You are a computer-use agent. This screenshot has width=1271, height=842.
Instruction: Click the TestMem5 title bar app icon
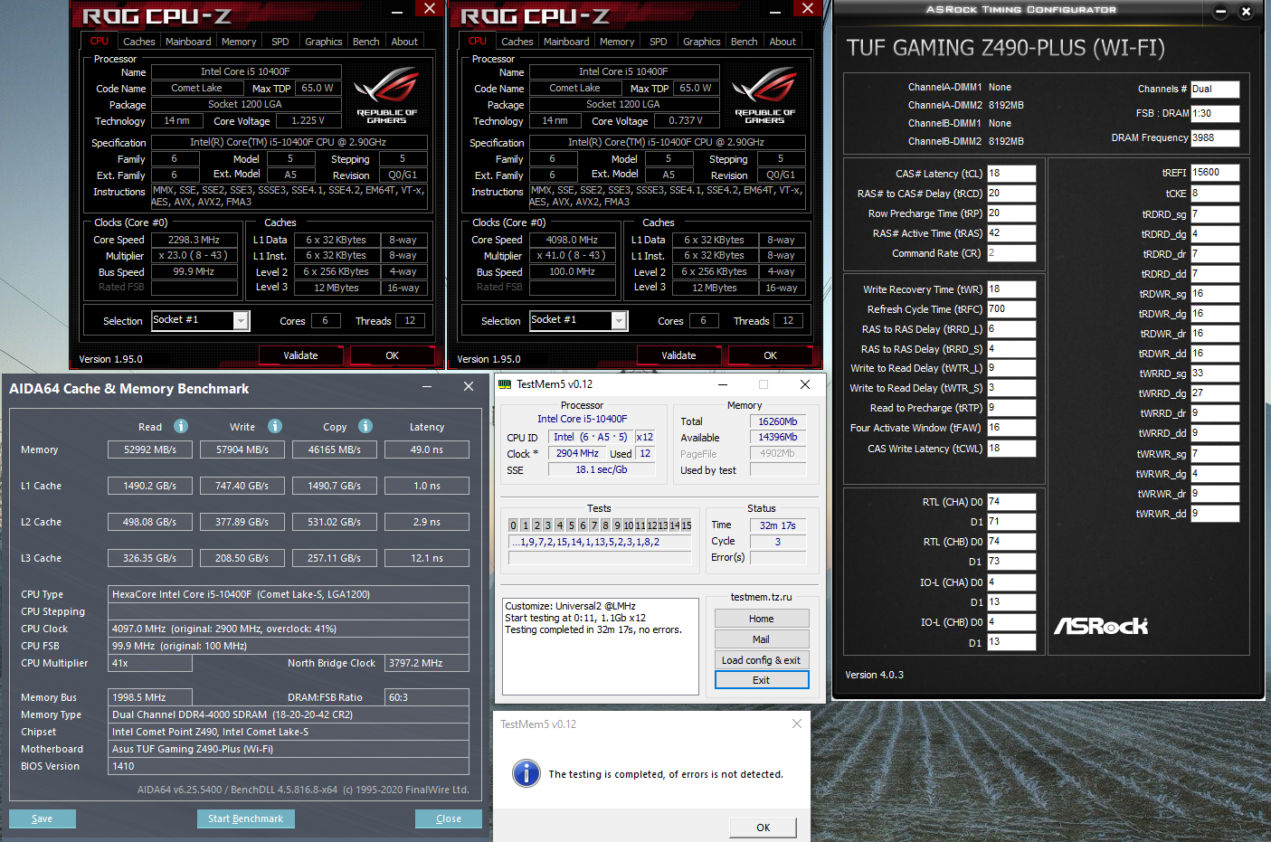505,384
